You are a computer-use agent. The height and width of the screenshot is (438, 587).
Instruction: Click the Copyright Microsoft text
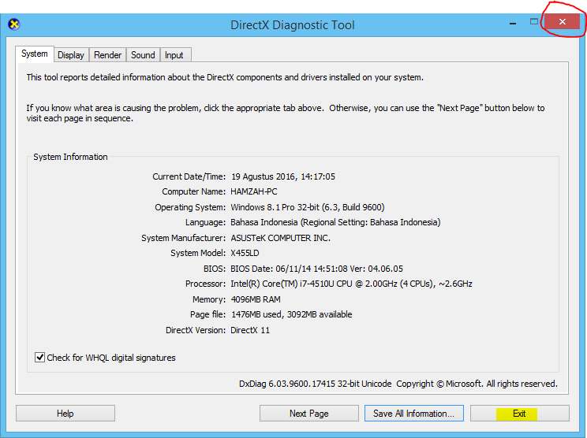coord(477,384)
